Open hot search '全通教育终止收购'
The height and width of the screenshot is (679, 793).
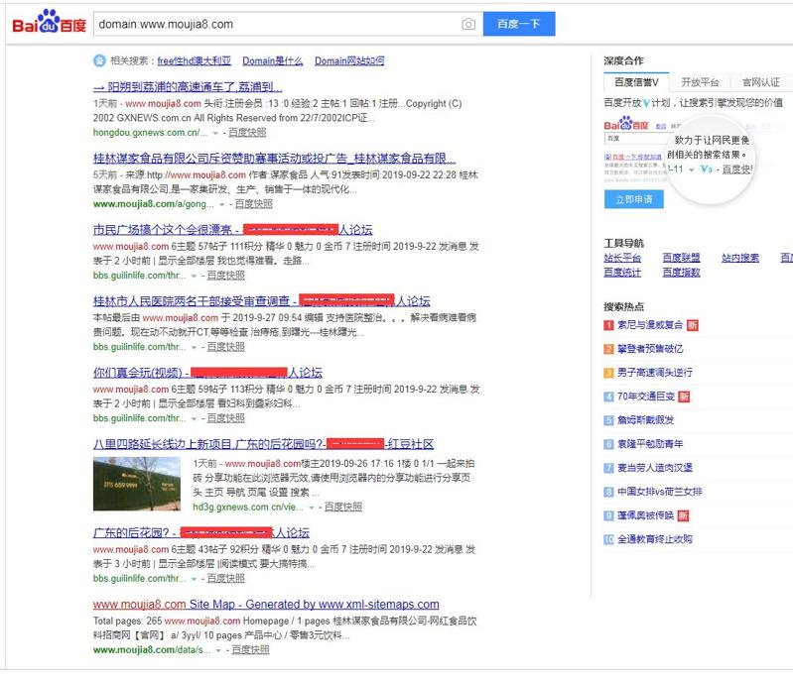click(655, 539)
